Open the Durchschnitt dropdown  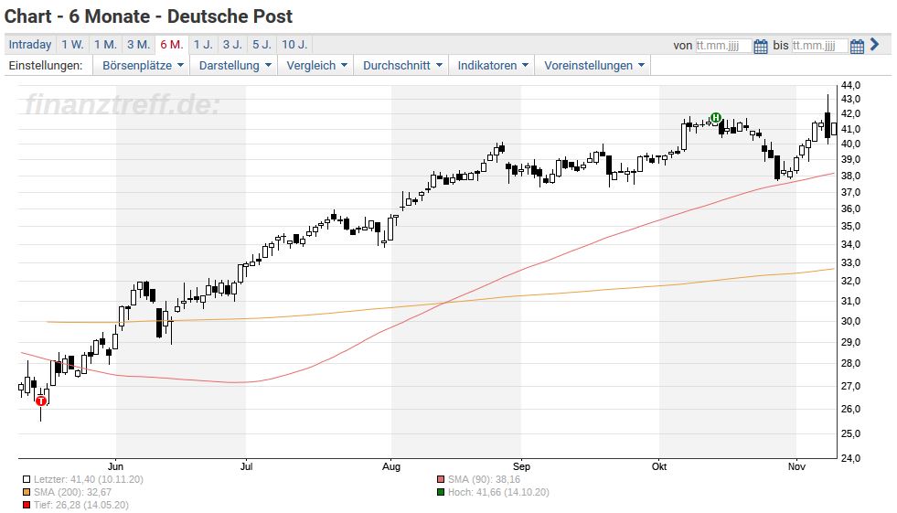point(402,65)
